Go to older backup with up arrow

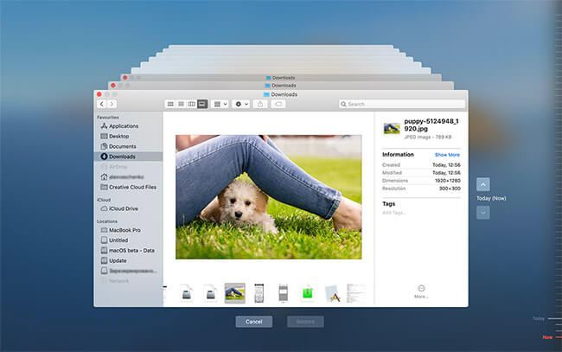(483, 184)
